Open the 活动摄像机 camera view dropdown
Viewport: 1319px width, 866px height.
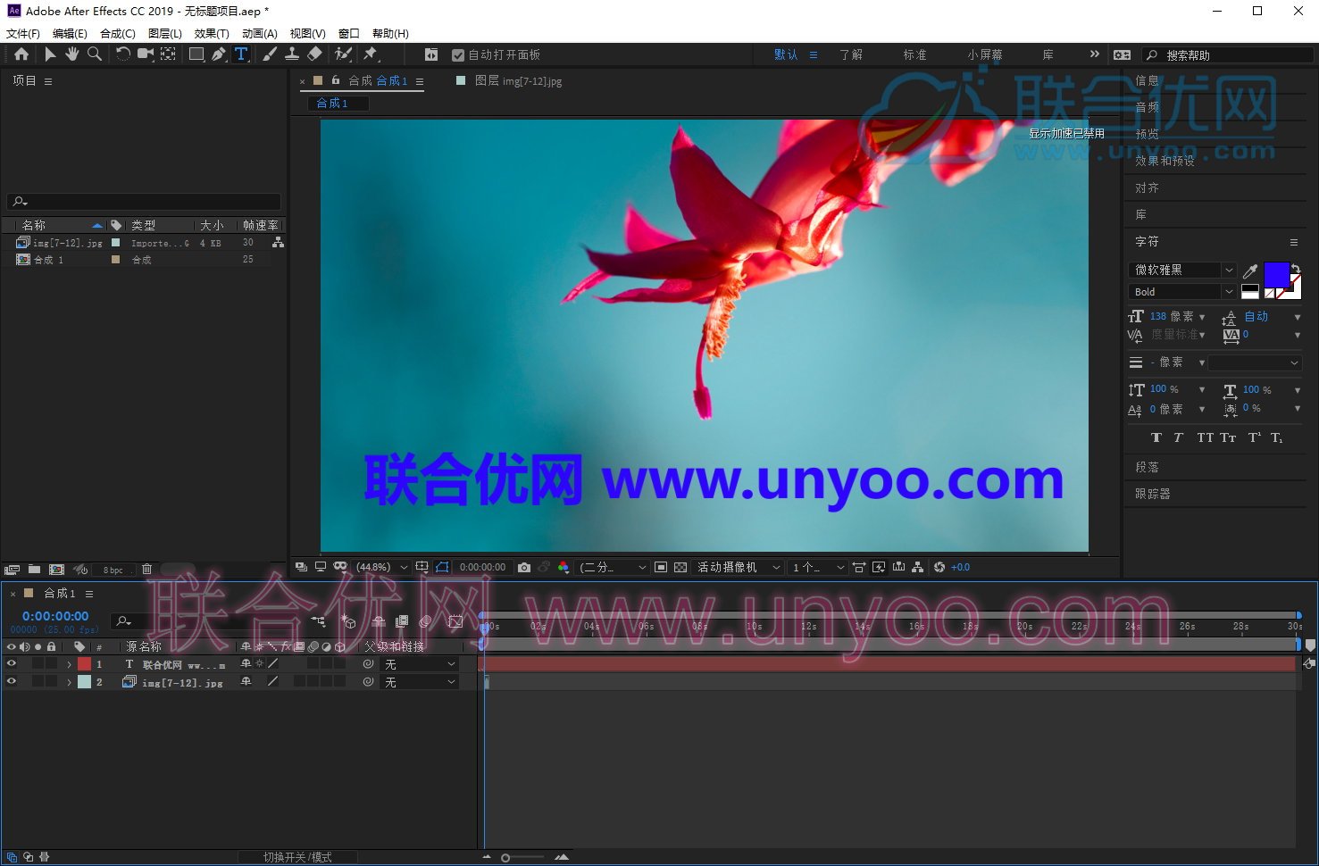click(739, 567)
